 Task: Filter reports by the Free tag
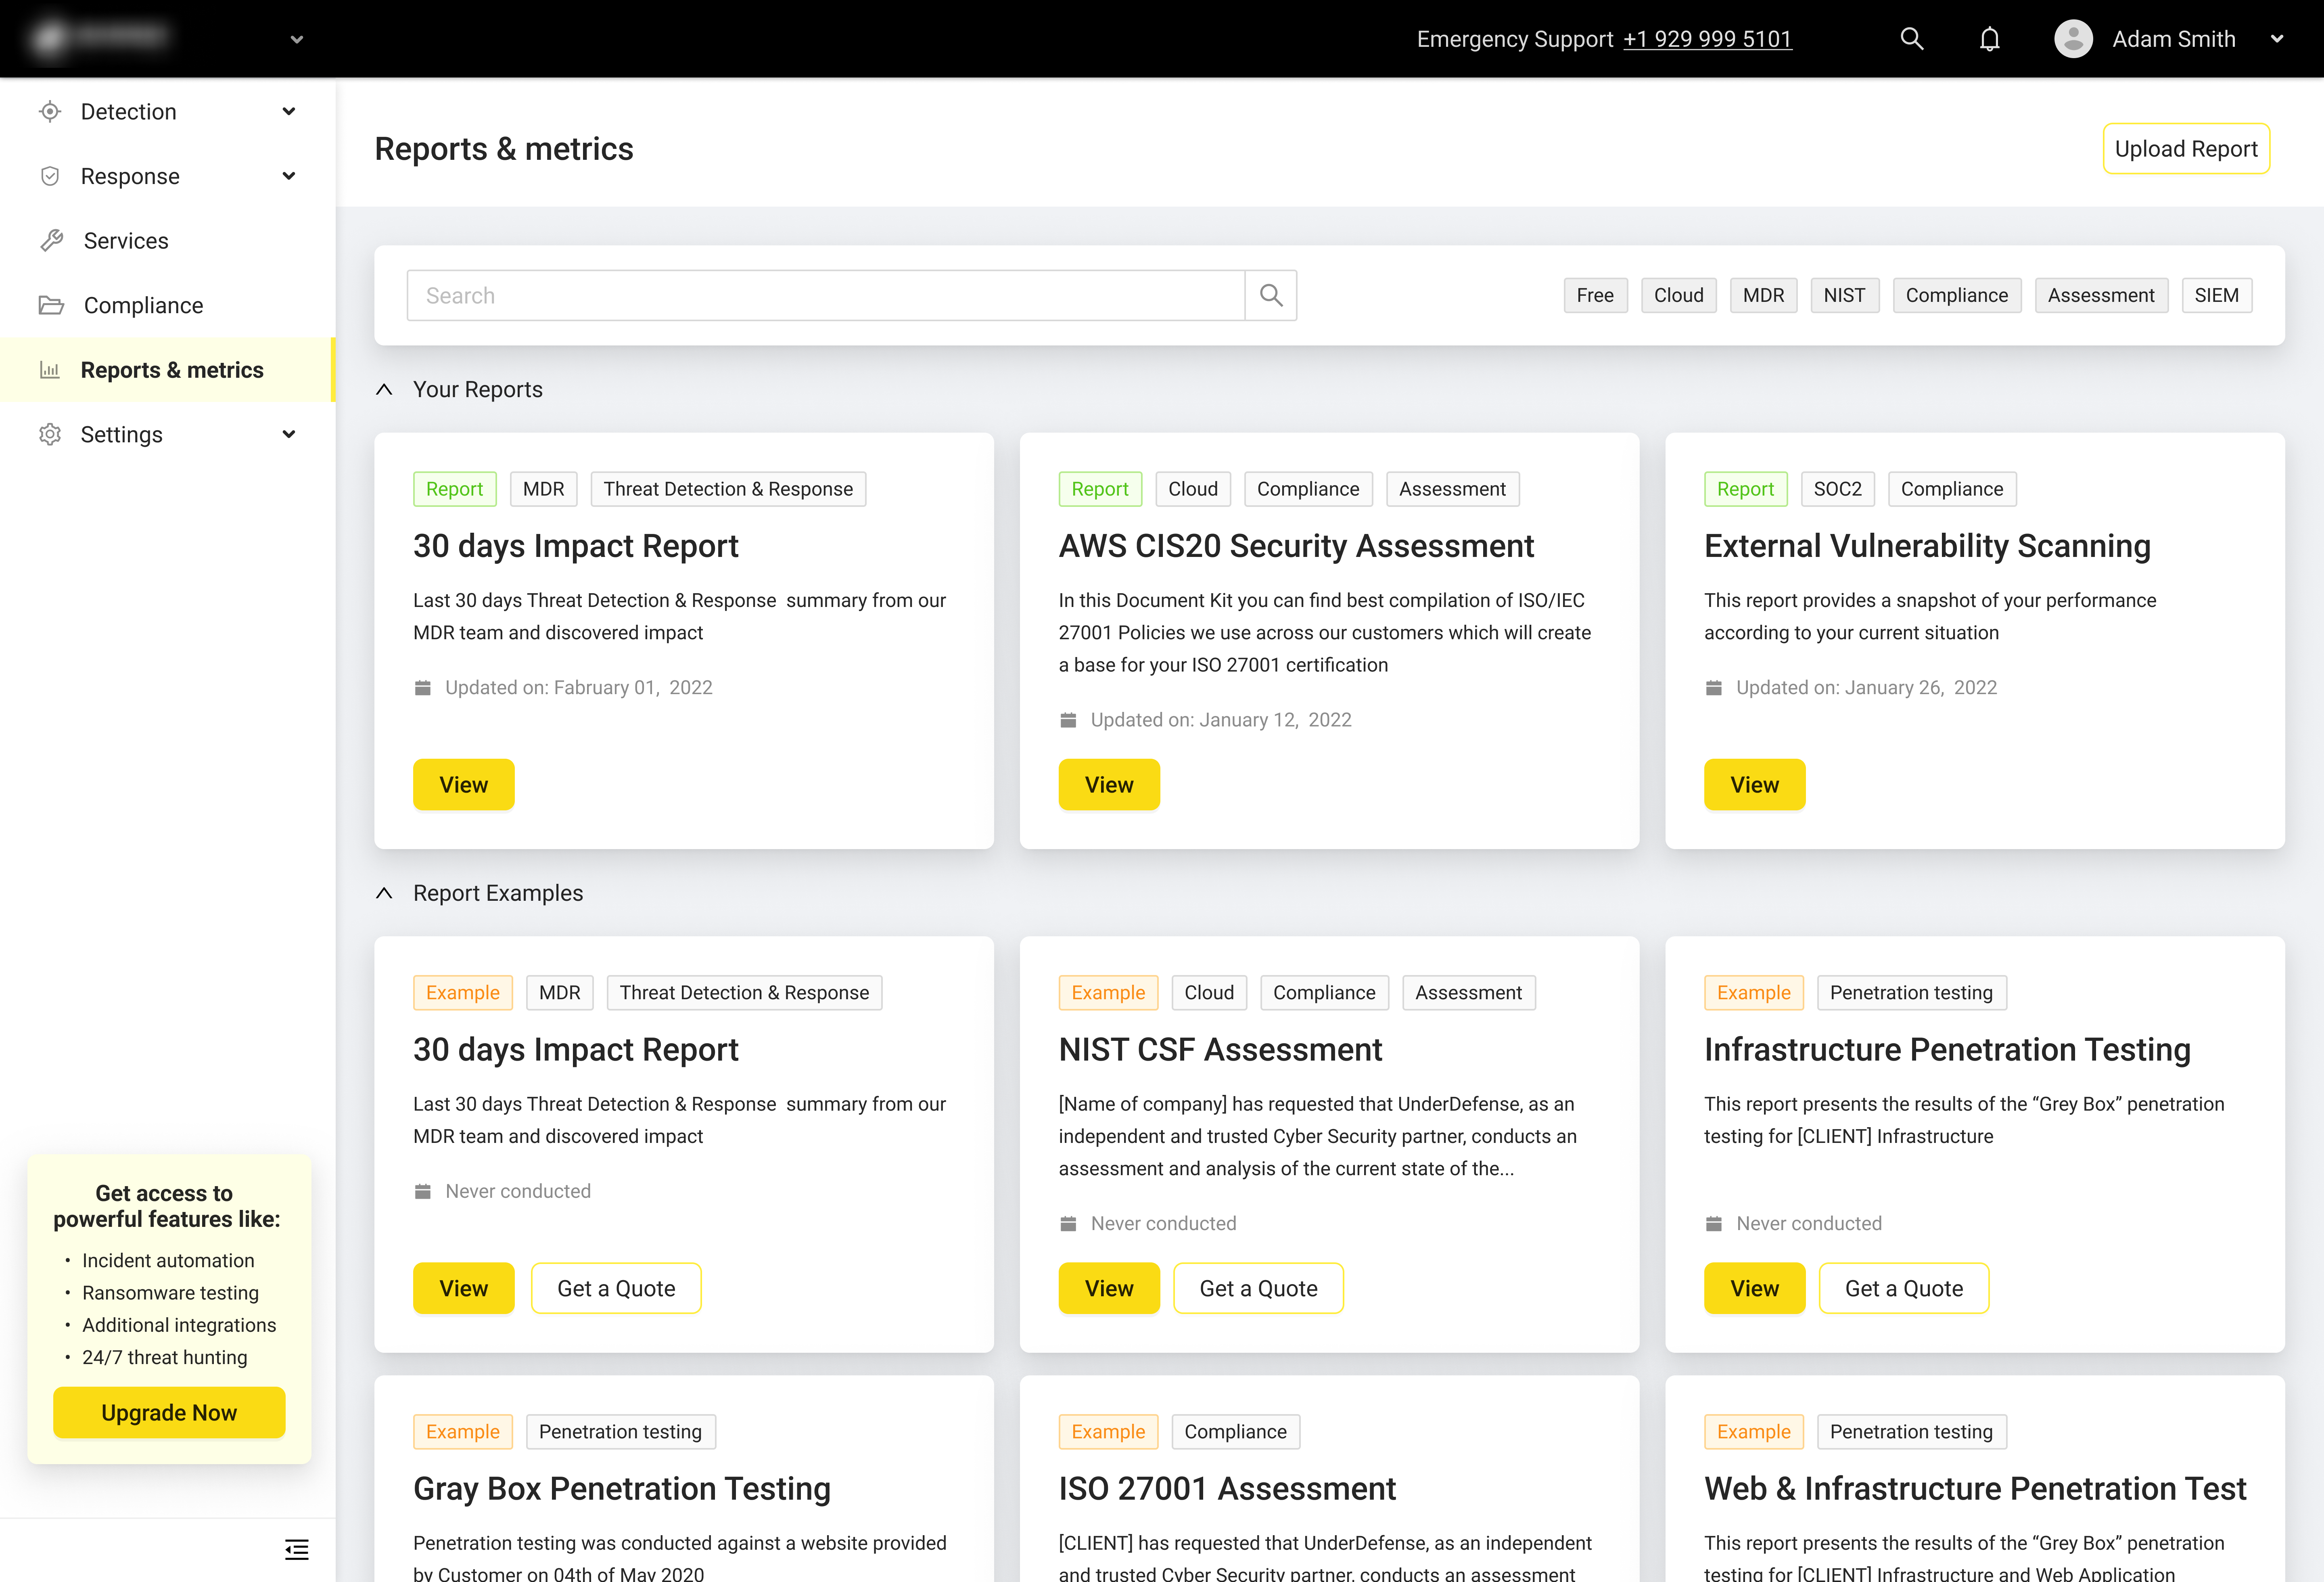(1595, 295)
